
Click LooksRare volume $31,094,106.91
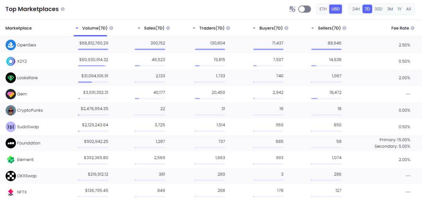(95, 76)
